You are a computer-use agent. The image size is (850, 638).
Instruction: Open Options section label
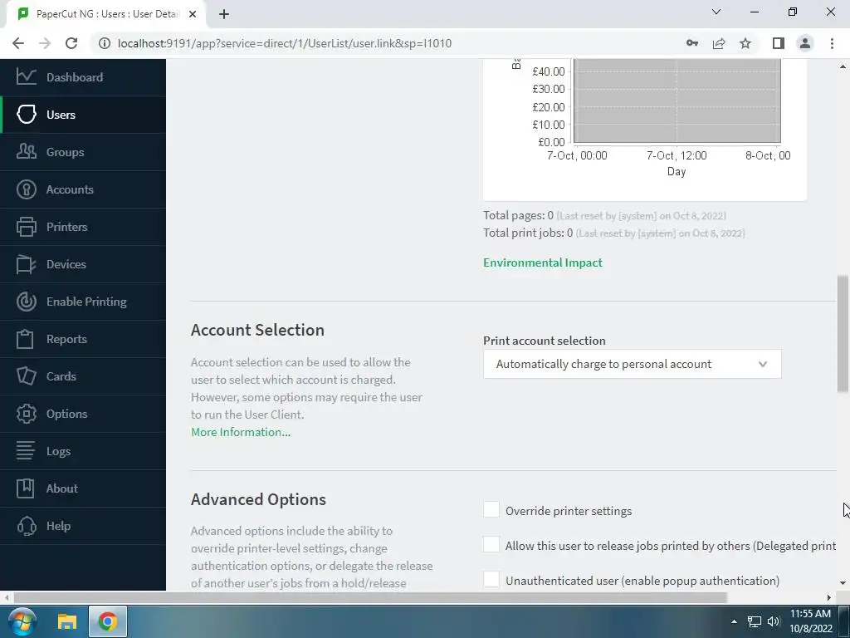pyautogui.click(x=66, y=414)
